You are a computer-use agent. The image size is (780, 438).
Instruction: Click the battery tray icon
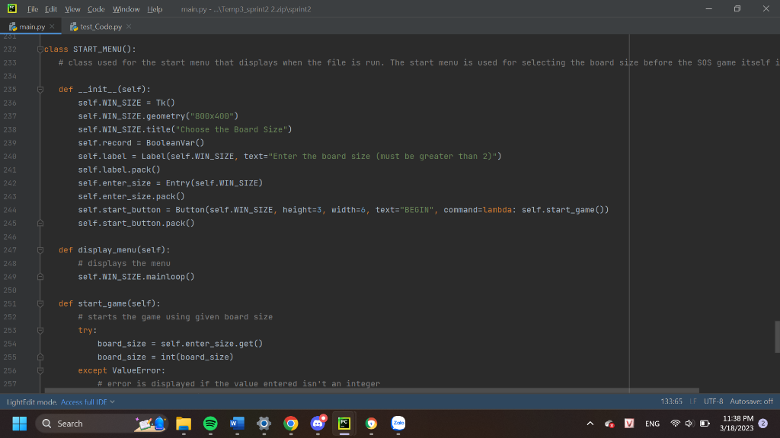click(705, 424)
